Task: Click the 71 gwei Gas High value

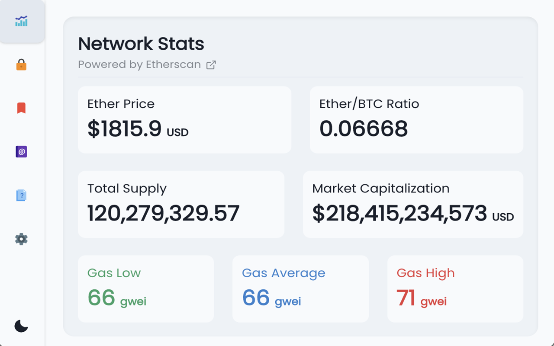Action: 422,298
